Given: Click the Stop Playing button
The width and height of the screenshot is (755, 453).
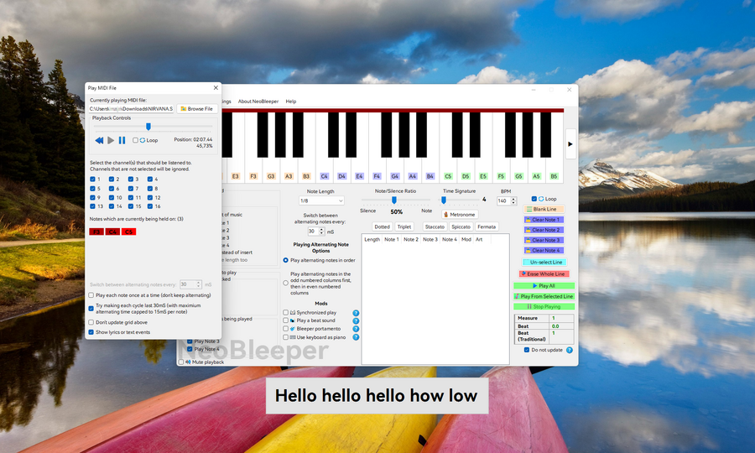Looking at the screenshot, I should 544,307.
